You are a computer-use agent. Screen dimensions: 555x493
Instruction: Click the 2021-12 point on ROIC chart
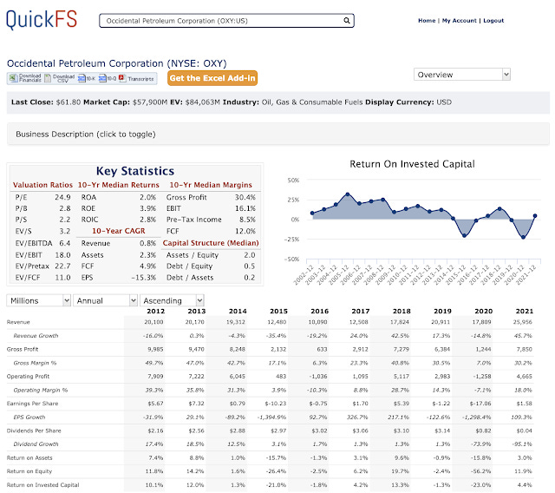pos(535,215)
